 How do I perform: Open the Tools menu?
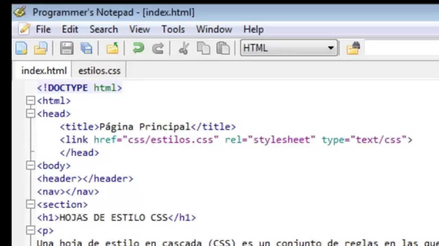click(x=173, y=29)
